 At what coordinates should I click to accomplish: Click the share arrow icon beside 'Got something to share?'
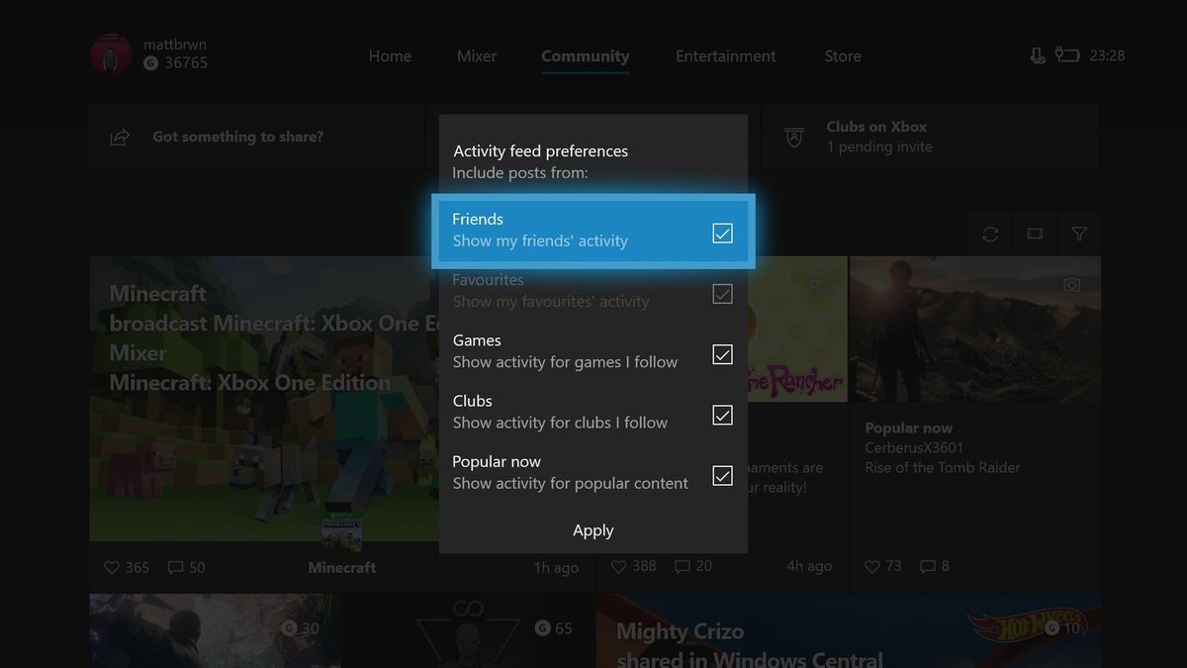click(120, 137)
